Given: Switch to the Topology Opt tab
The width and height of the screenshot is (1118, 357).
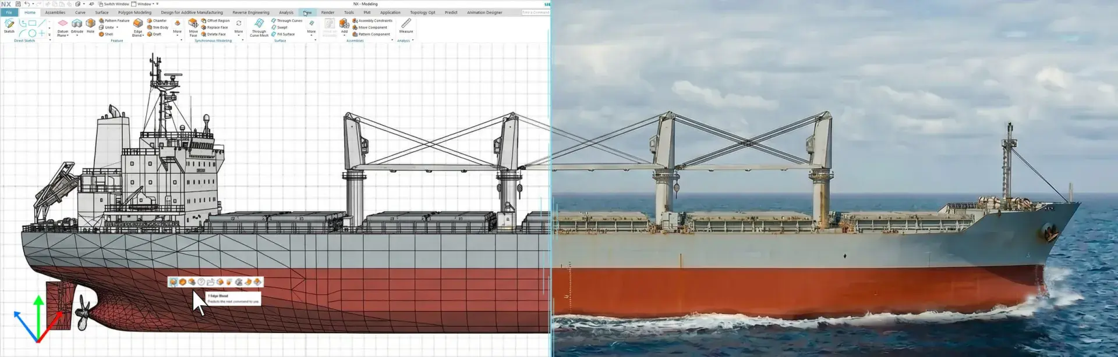Looking at the screenshot, I should tap(423, 12).
